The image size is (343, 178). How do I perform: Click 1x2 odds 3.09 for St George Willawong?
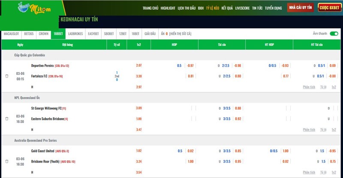(x=138, y=108)
